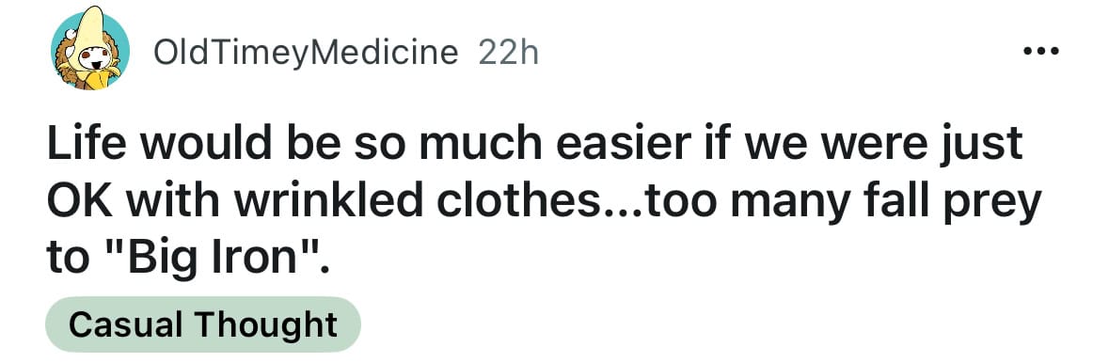Click the banana Snoo avatar
The height and width of the screenshot is (363, 1109).
pos(89,50)
